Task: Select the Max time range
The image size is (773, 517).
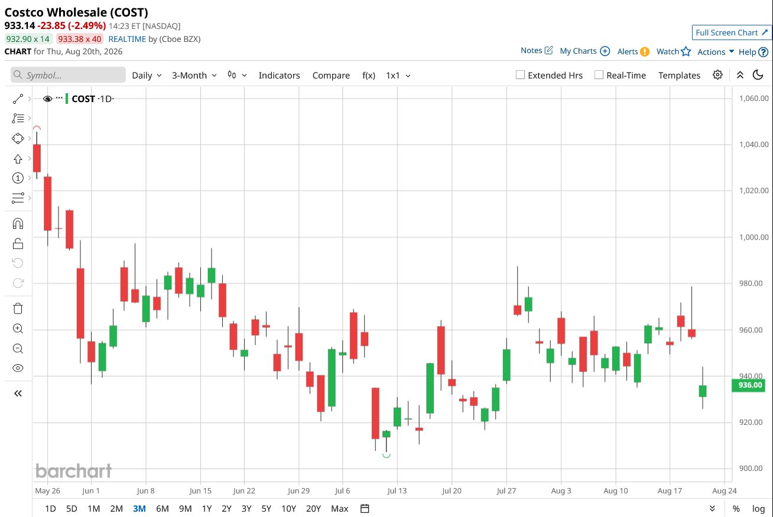Action: (x=340, y=509)
